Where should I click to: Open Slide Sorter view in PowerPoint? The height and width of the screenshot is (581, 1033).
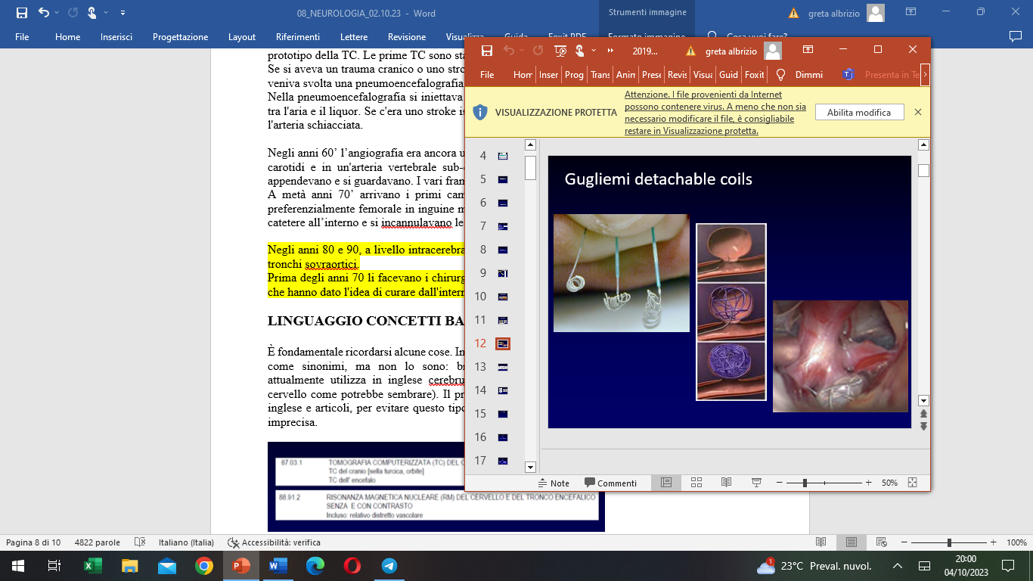[x=696, y=483]
